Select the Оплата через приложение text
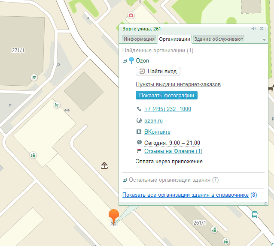274x246 pixels. click(169, 162)
